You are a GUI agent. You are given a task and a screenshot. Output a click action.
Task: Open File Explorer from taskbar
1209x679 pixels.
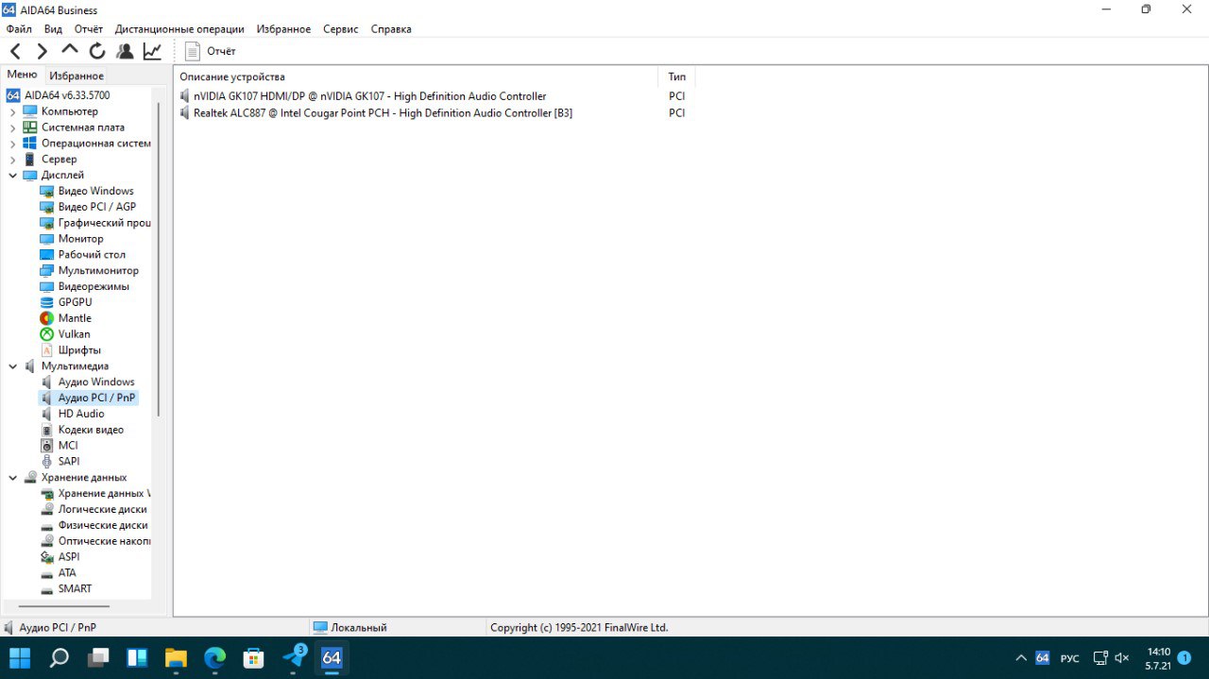(176, 657)
